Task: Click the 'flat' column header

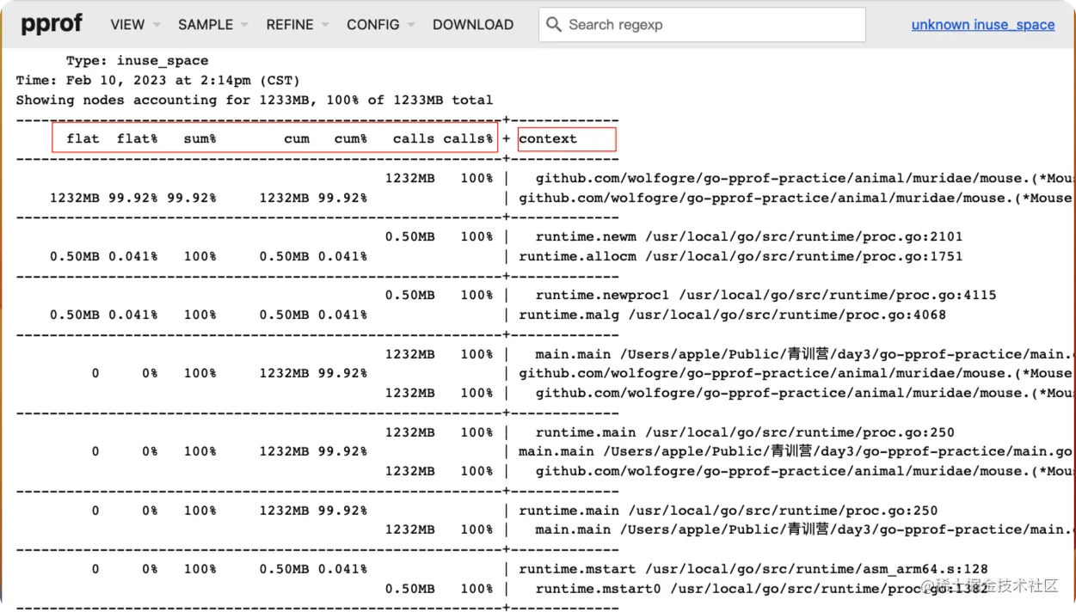Action: click(83, 138)
